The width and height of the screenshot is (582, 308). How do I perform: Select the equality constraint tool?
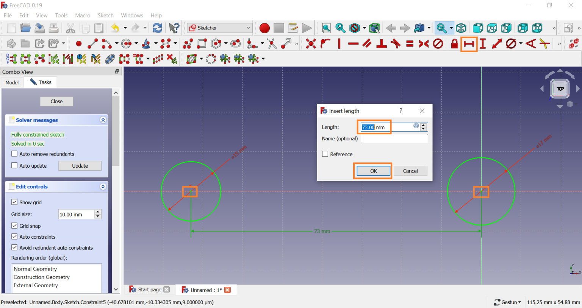410,44
